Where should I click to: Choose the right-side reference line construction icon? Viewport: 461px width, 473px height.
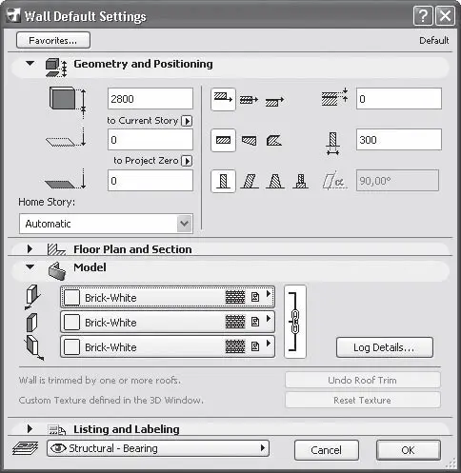(x=274, y=101)
